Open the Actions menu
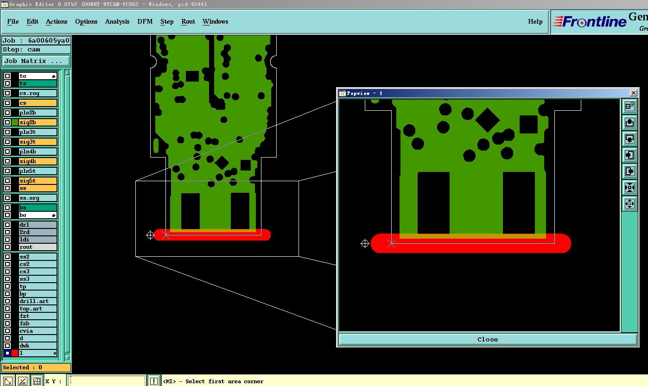The width and height of the screenshot is (648, 386). [57, 21]
